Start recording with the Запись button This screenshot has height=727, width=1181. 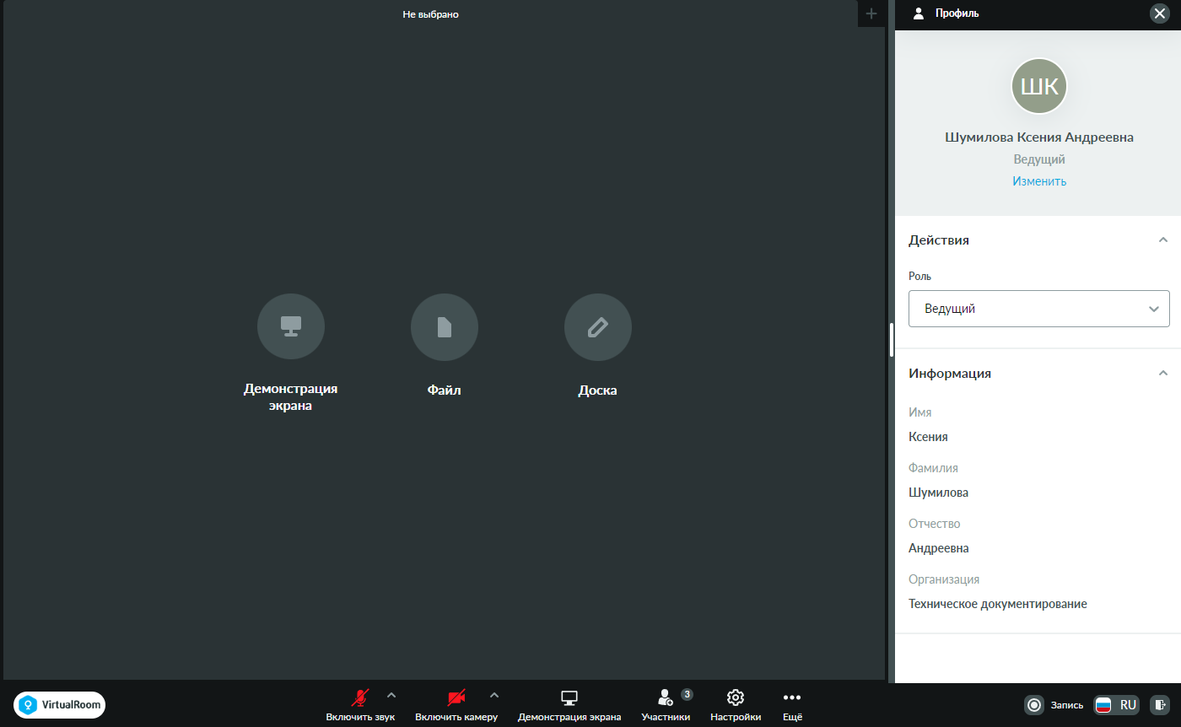pyautogui.click(x=1054, y=704)
